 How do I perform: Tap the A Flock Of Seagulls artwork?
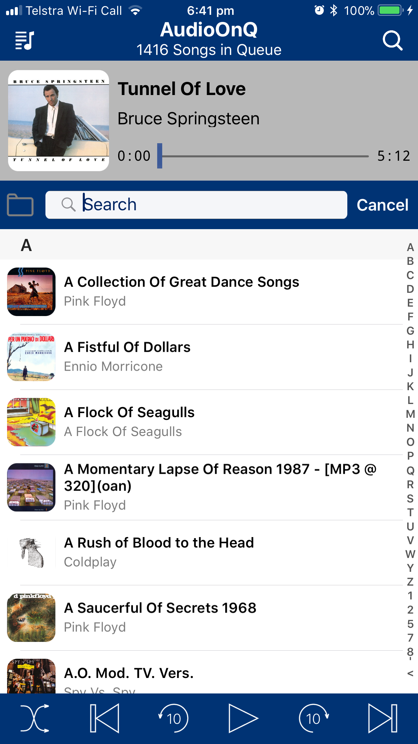click(31, 422)
